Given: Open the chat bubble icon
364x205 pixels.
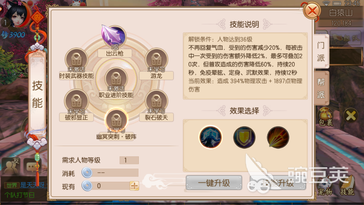Looking at the screenshot, I should pyautogui.click(x=32, y=167).
